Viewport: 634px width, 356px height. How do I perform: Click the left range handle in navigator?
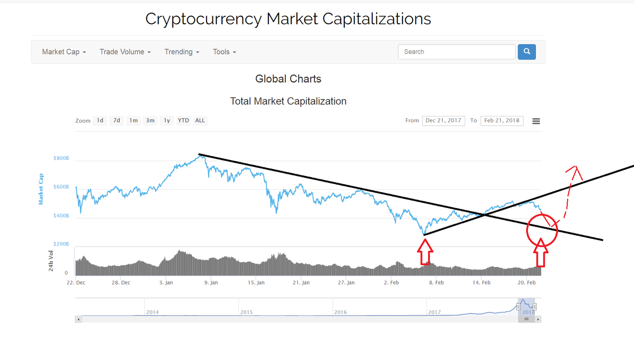coord(519,307)
